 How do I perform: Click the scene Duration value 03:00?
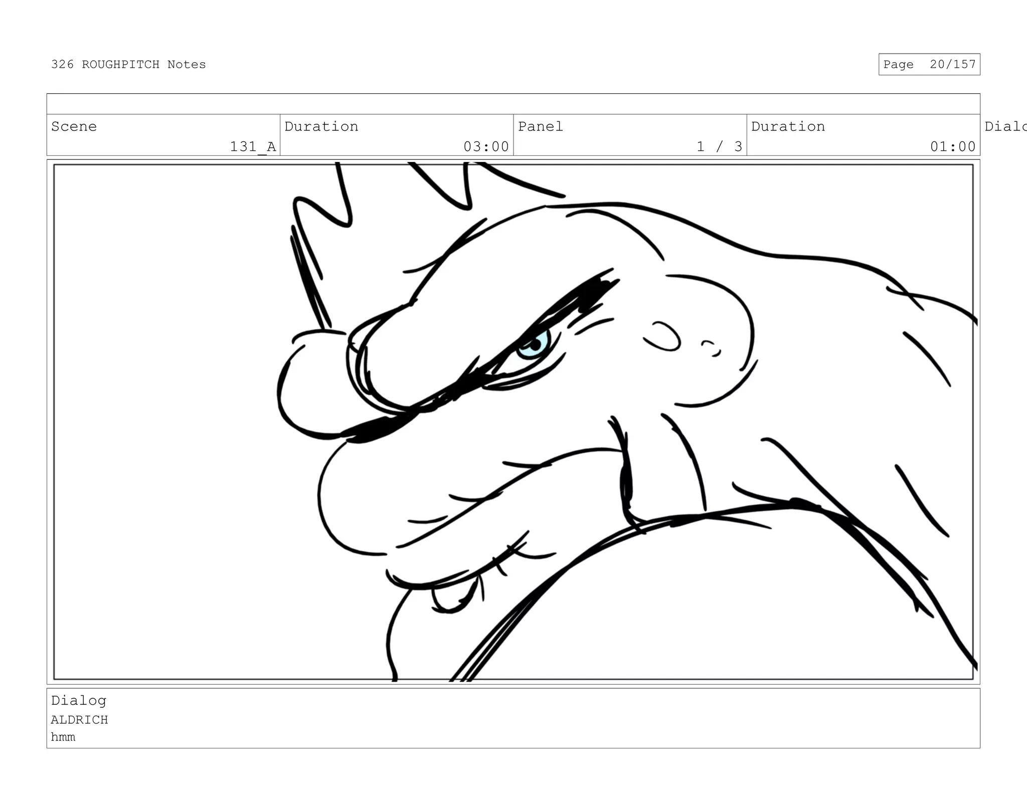485,146
